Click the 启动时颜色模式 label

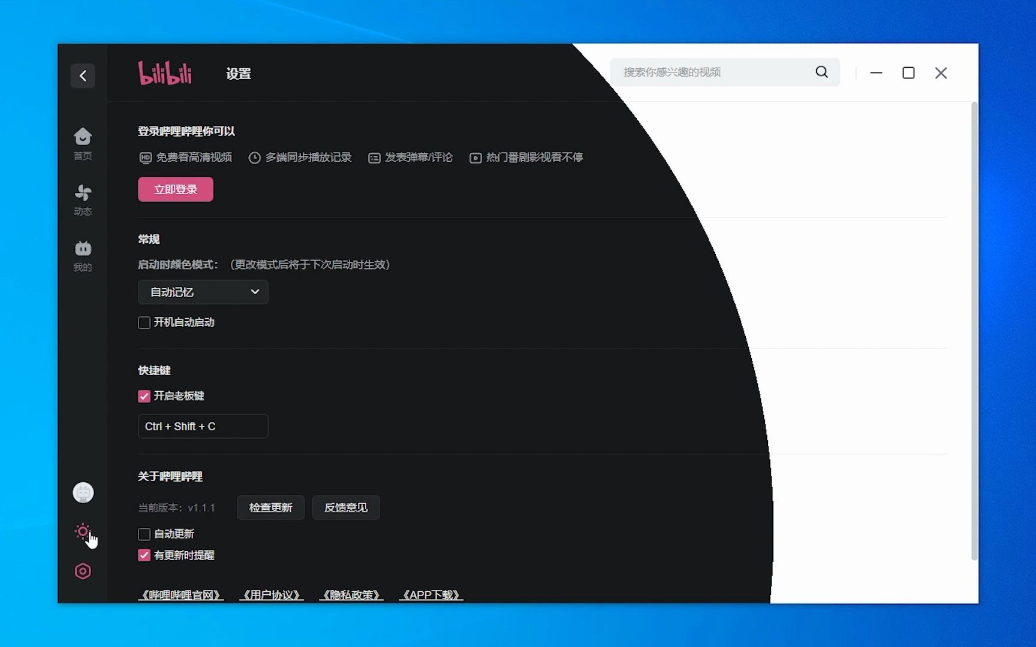pyautogui.click(x=178, y=265)
